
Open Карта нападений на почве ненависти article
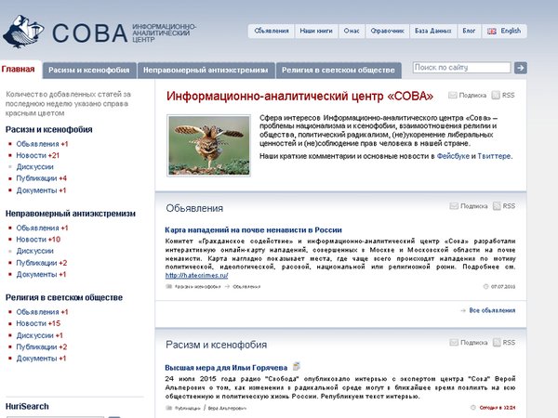coord(253,229)
